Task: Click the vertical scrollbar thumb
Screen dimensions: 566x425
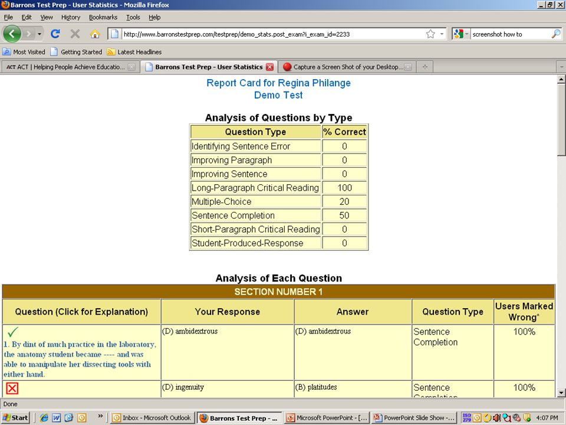Action: [x=561, y=120]
